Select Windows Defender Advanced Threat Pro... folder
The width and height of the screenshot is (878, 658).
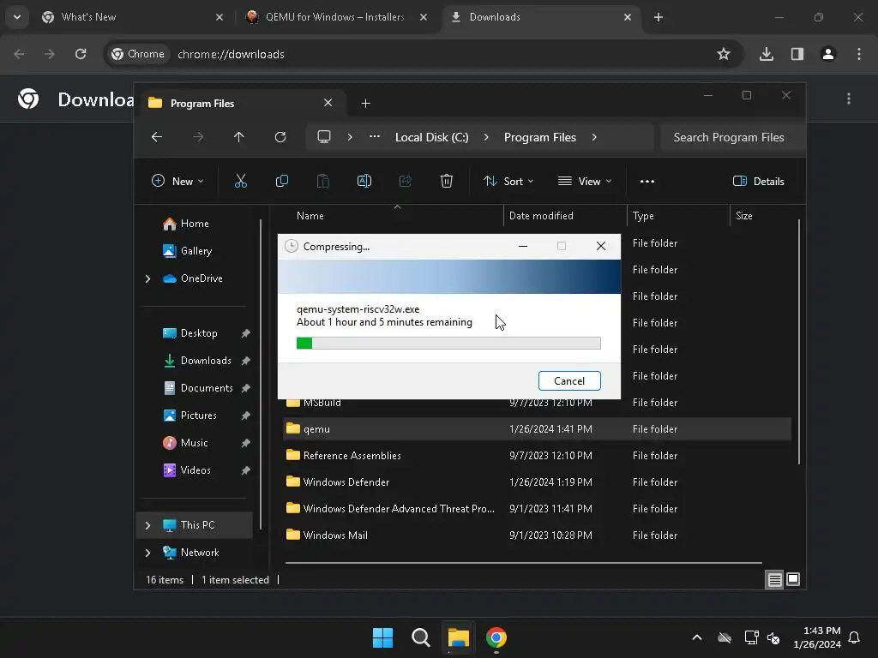pyautogui.click(x=537, y=509)
